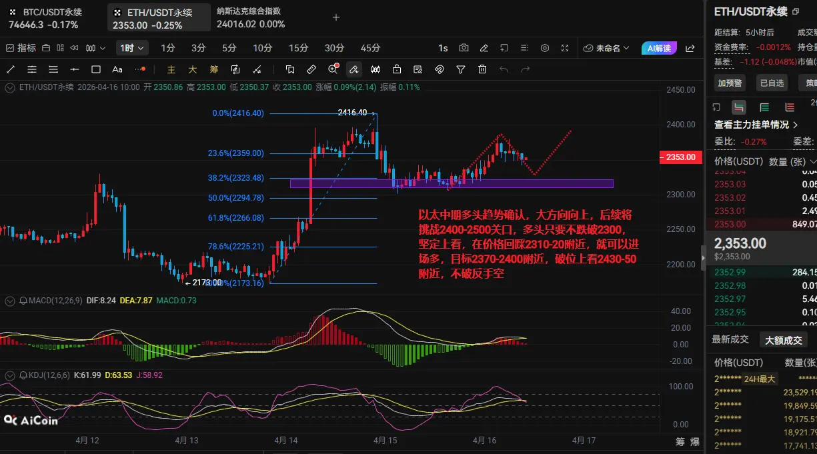Switch to the BTC/USDT永续 tab
Image resolution: width=817 pixels, height=454 pixels.
pyautogui.click(x=52, y=18)
